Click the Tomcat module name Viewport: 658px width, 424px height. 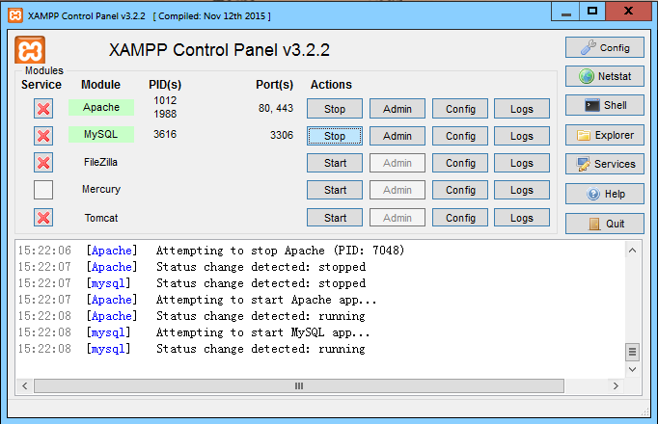[101, 218]
